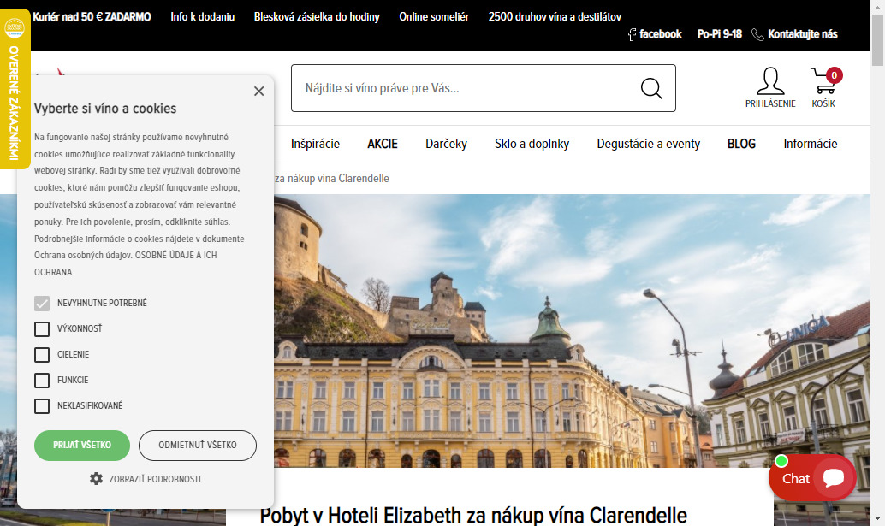This screenshot has height=526, width=885.
Task: Click the search magnifier icon
Action: [651, 88]
